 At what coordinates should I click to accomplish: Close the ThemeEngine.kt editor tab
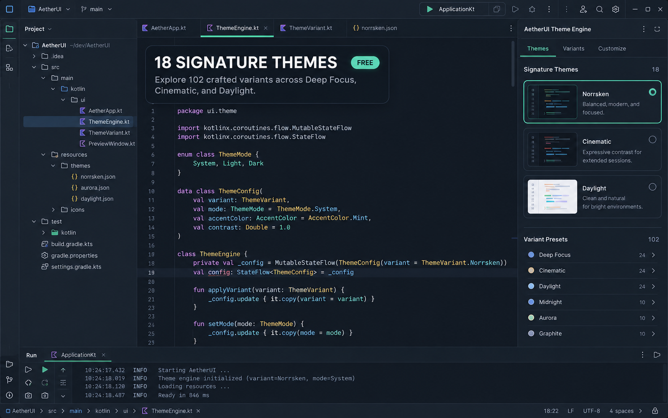266,28
